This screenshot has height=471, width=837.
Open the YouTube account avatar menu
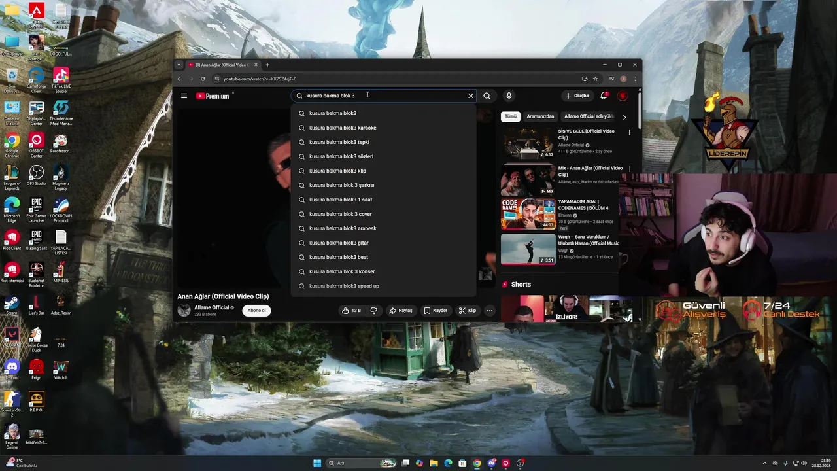623,96
